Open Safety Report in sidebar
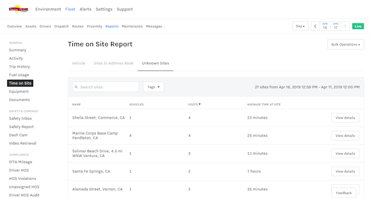This screenshot has width=370, height=198. pyautogui.click(x=21, y=127)
